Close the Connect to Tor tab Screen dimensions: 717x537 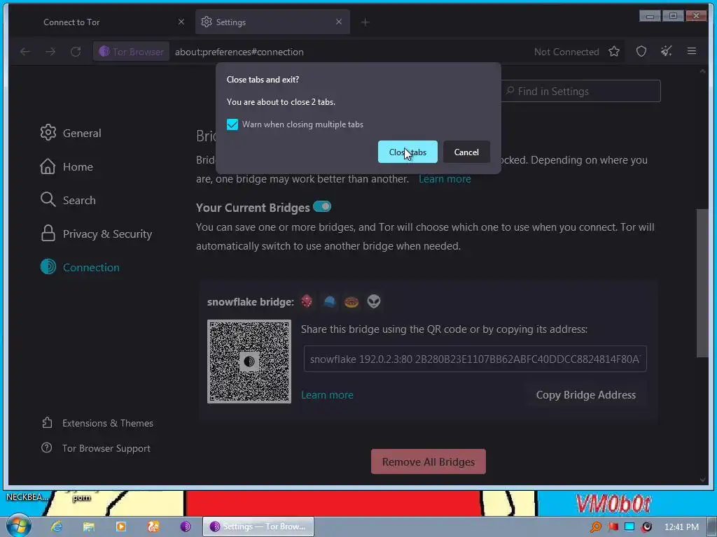181,22
